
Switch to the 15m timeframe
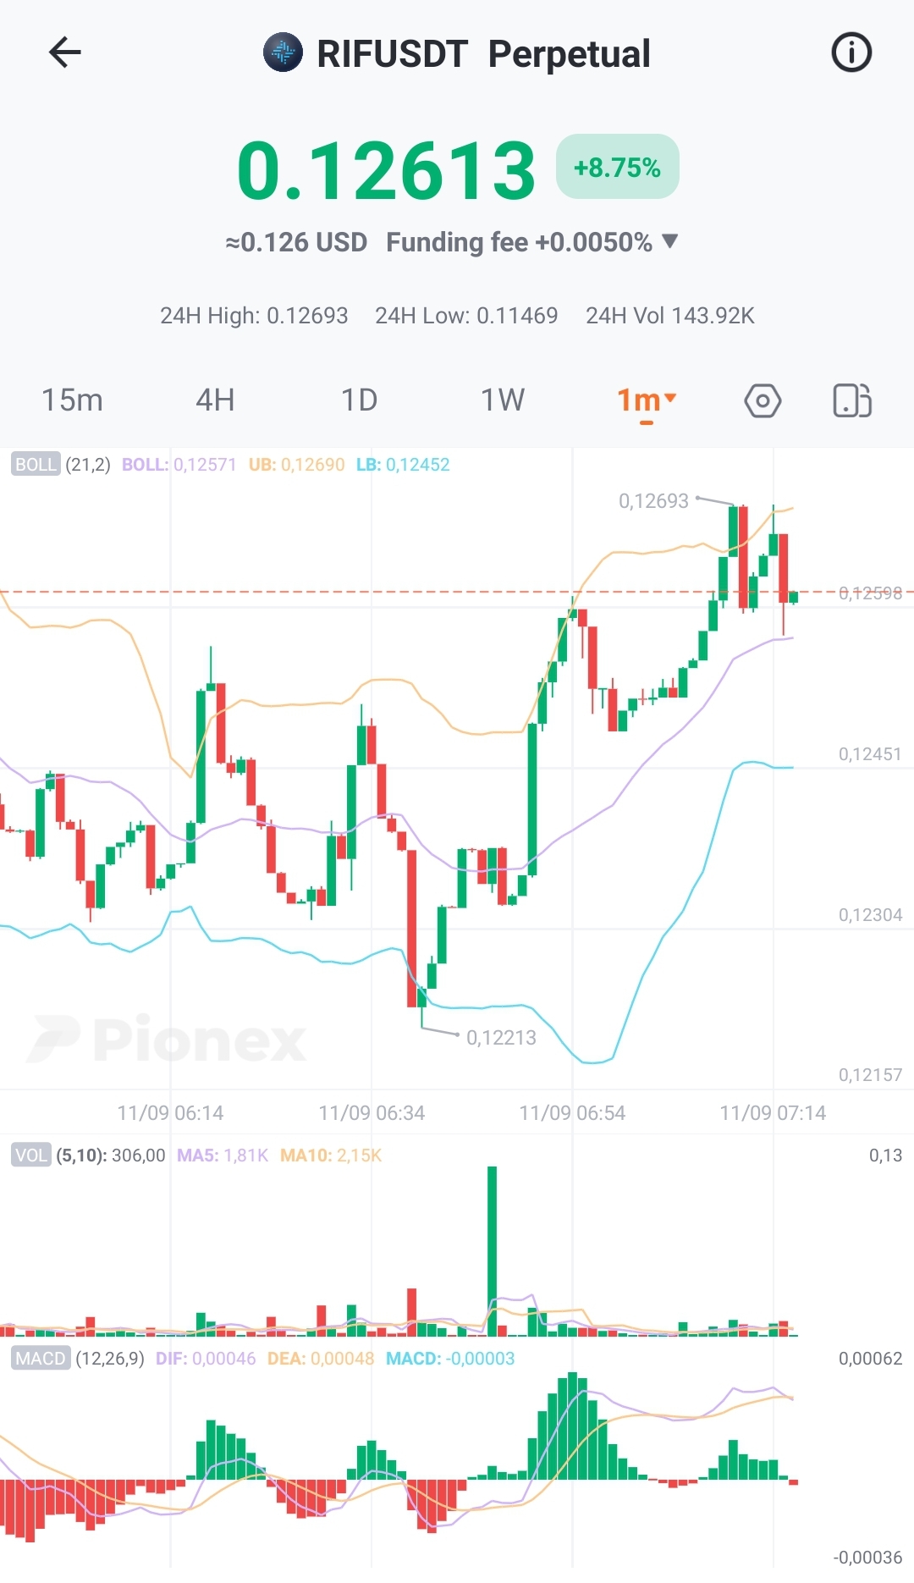pyautogui.click(x=72, y=400)
